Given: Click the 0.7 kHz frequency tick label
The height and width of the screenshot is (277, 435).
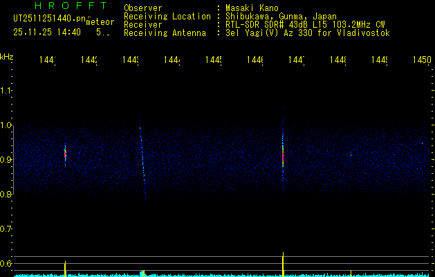Looking at the screenshot, I should [x=7, y=229].
